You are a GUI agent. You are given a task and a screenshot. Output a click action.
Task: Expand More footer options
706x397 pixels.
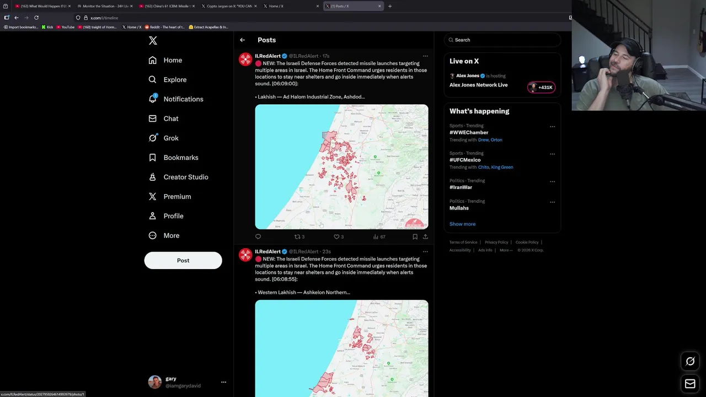[505, 250]
